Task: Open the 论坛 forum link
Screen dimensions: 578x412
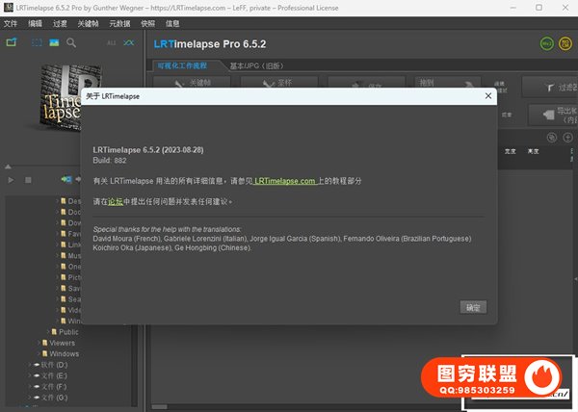Action: (115, 203)
